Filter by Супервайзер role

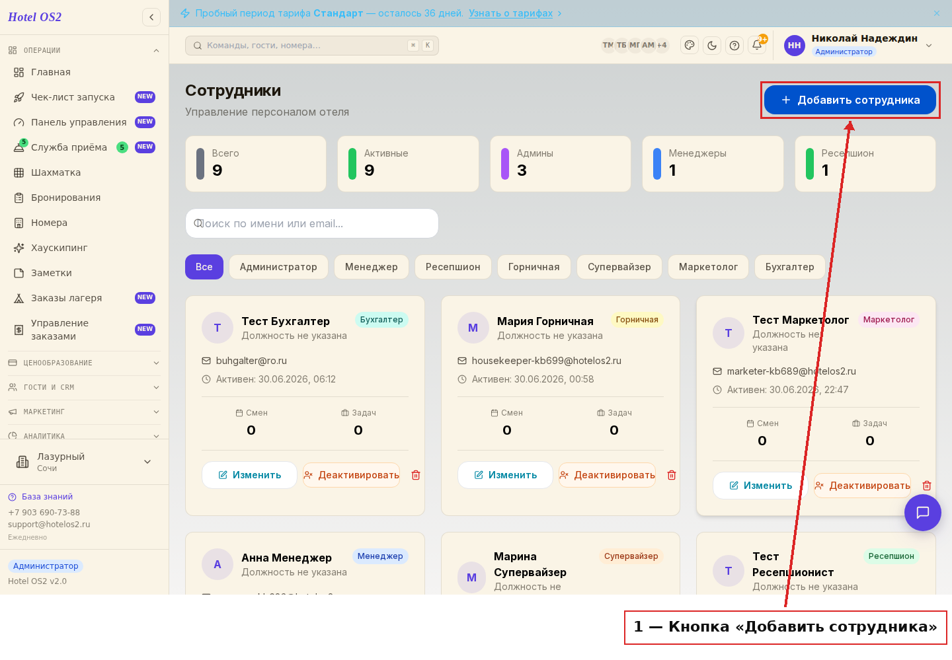click(619, 267)
